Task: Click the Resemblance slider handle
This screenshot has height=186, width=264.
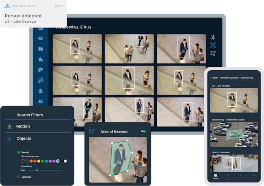Action: coord(37,170)
